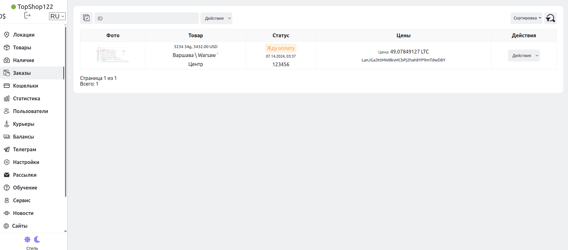Viewport: 568px width, 250px height.
Task: Focus the ID search field
Action: coord(147,18)
